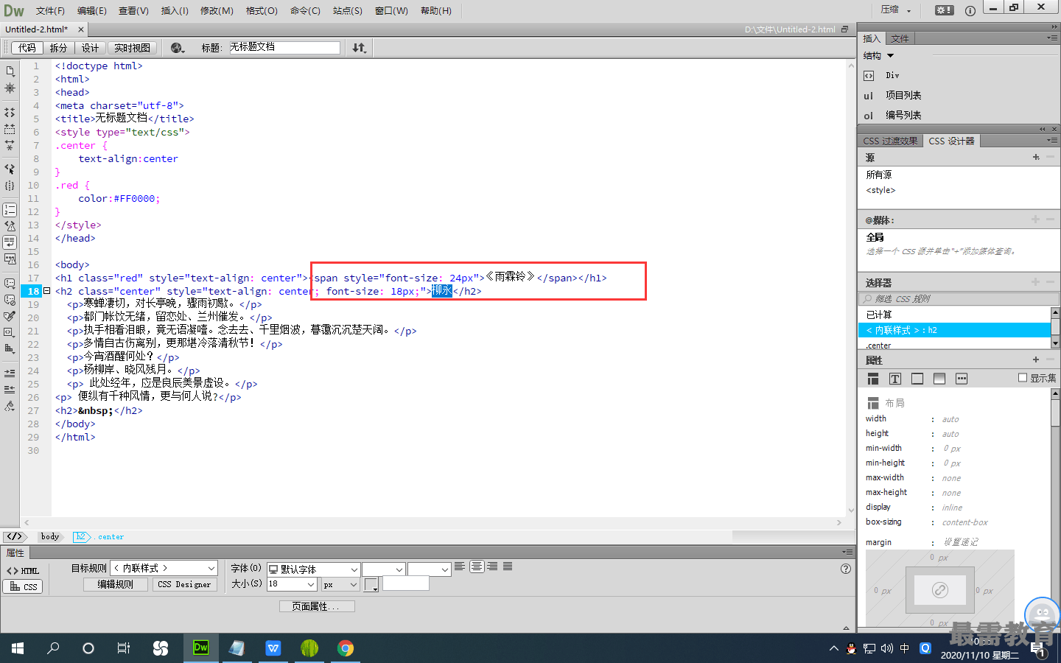Click the apply comment icon
The image size is (1061, 663).
coord(10,283)
